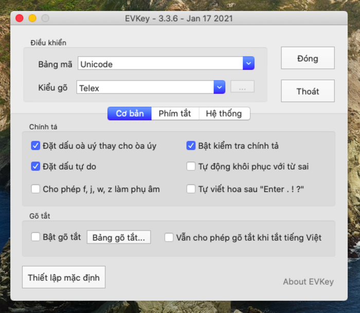Open the Bảng gõ tắt... button
The width and height of the screenshot is (360, 313).
[x=119, y=237]
